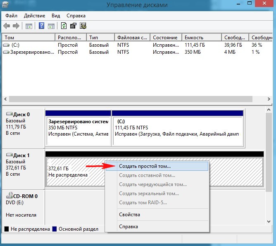Open the Действие menu

[35, 15]
